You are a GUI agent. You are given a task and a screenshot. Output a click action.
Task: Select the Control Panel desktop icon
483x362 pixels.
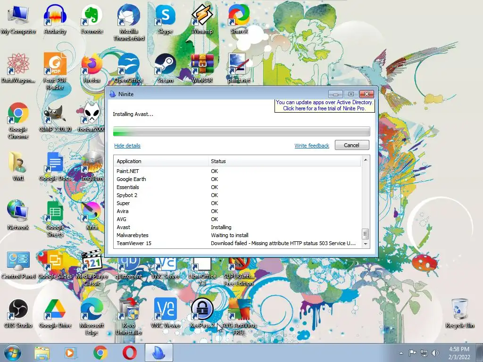pyautogui.click(x=18, y=264)
